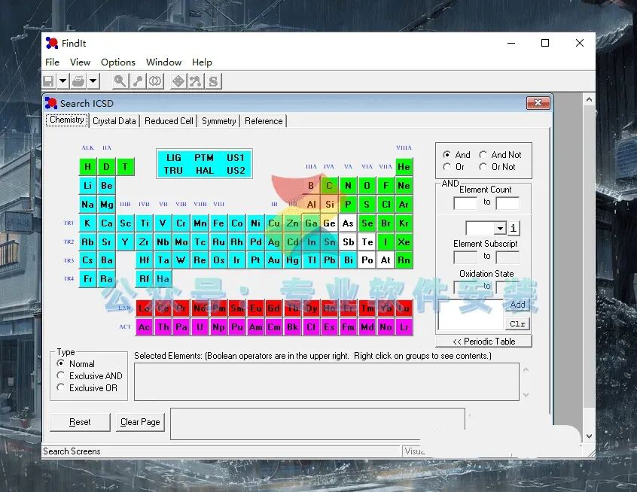
Task: Open the Window menu
Action: (x=163, y=62)
